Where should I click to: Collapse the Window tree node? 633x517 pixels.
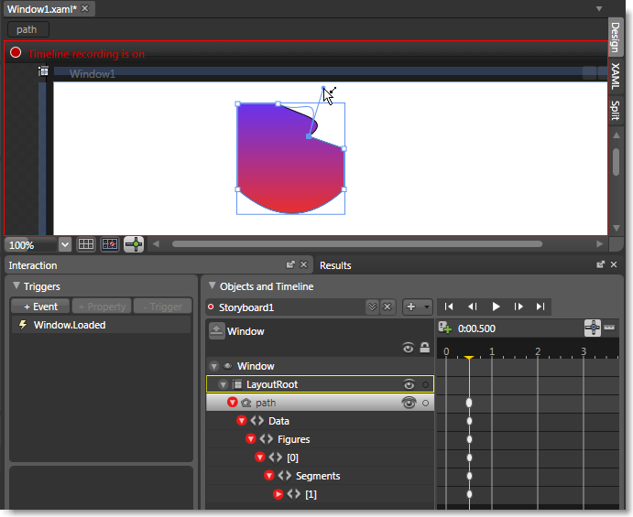click(214, 366)
